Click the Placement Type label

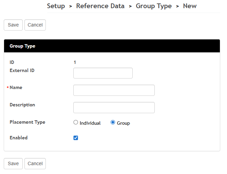tap(27, 122)
